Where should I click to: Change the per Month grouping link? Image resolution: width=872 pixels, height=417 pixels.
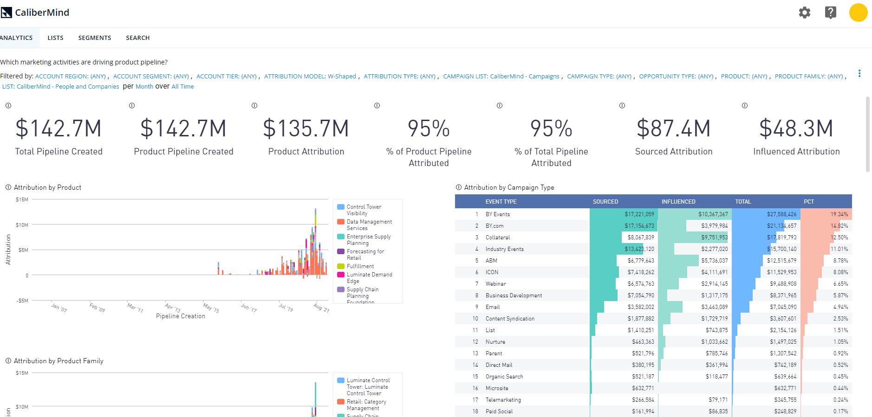click(144, 87)
